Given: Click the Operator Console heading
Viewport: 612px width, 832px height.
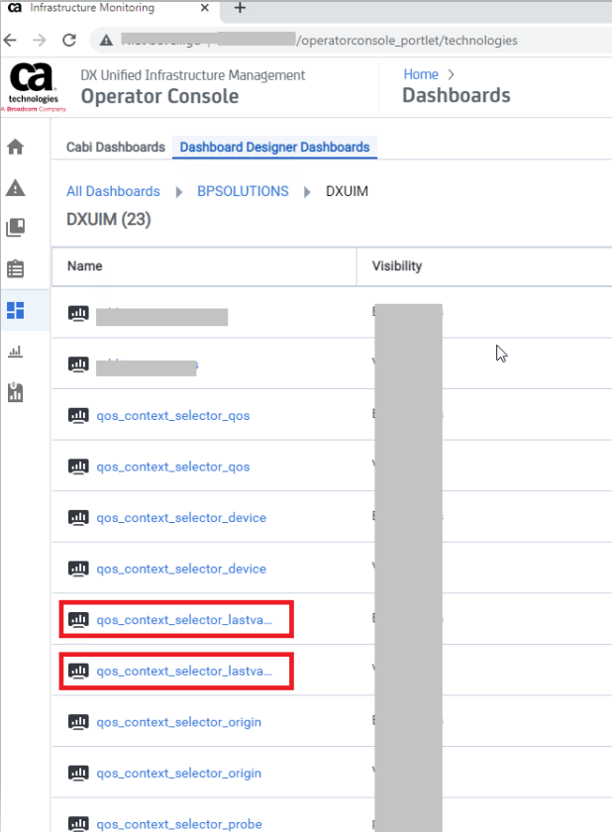Looking at the screenshot, I should (159, 97).
